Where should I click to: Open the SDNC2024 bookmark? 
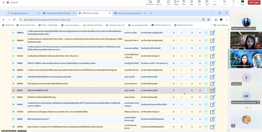(x=8, y=25)
